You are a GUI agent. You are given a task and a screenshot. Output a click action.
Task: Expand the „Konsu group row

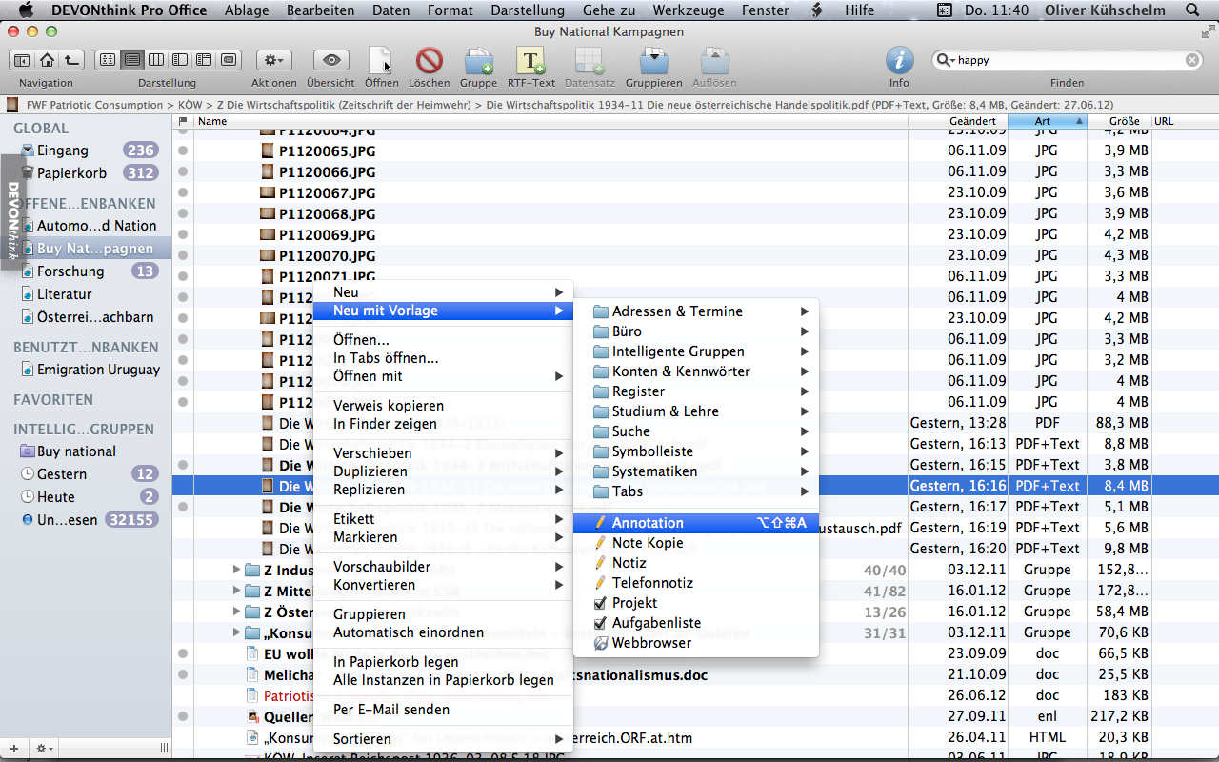pyautogui.click(x=236, y=632)
